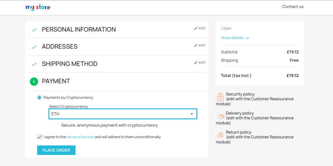Expand show details in order summary

[x=232, y=38]
